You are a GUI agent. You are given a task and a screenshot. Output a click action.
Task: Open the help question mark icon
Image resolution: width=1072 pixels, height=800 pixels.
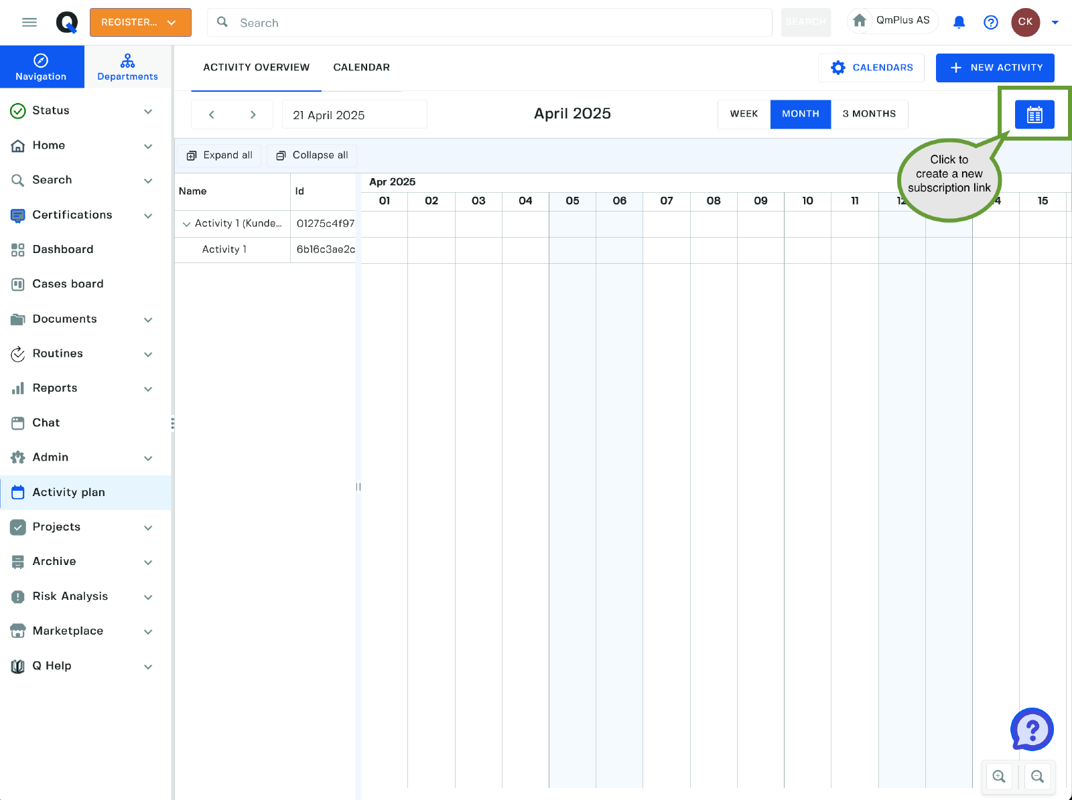click(x=990, y=23)
